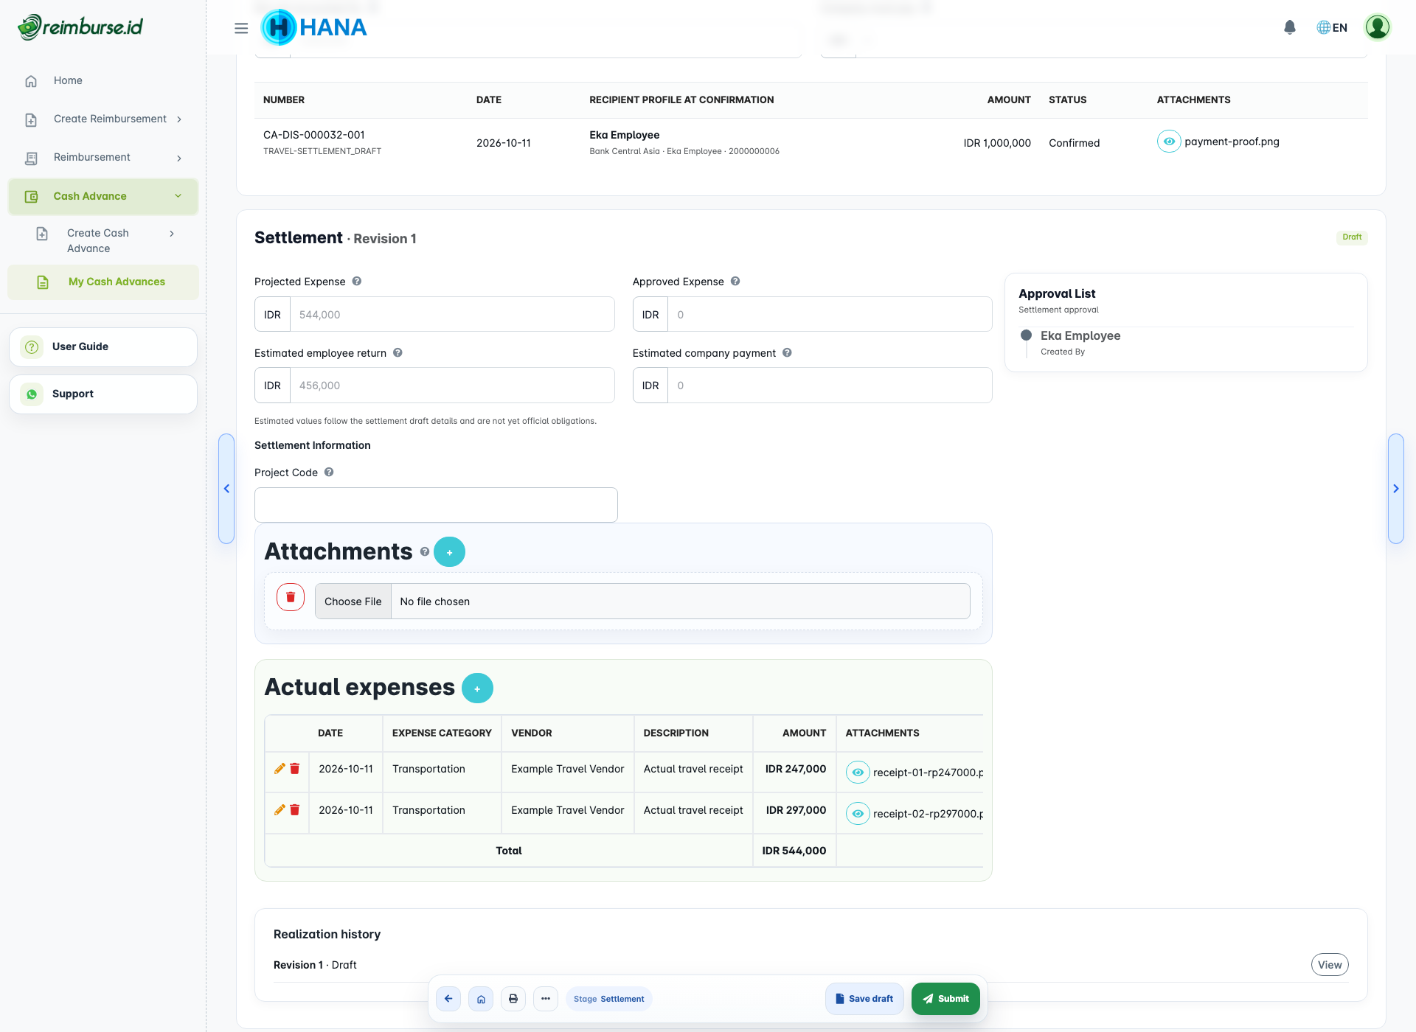Viewport: 1416px width, 1032px height.
Task: Collapse Cash Advance sidebar section
Action: tap(103, 196)
